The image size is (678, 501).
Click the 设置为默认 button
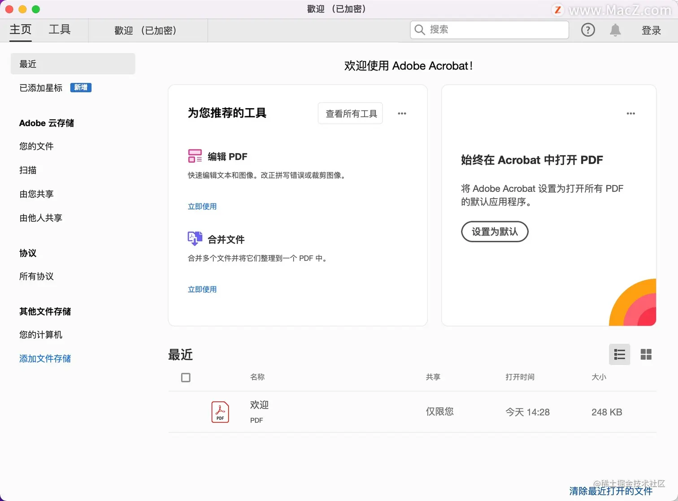click(495, 231)
